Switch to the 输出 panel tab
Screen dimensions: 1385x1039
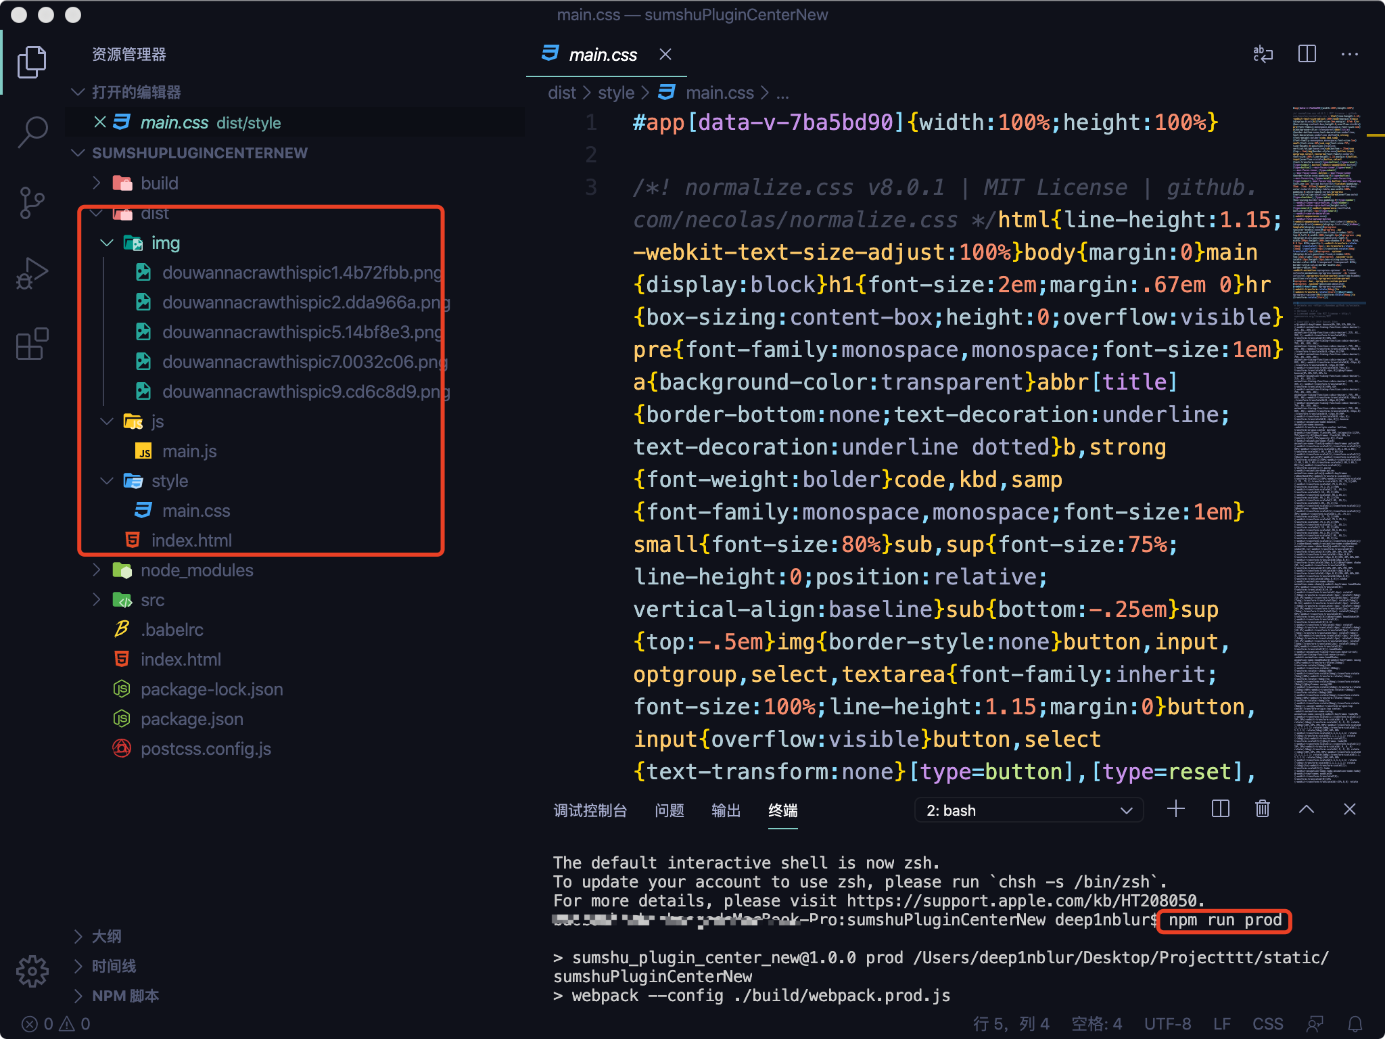click(x=726, y=810)
